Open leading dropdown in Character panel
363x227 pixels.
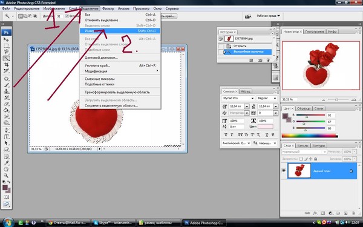tap(275, 107)
